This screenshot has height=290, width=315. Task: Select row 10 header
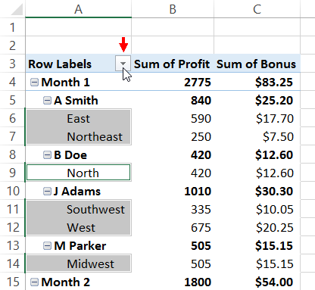point(13,191)
